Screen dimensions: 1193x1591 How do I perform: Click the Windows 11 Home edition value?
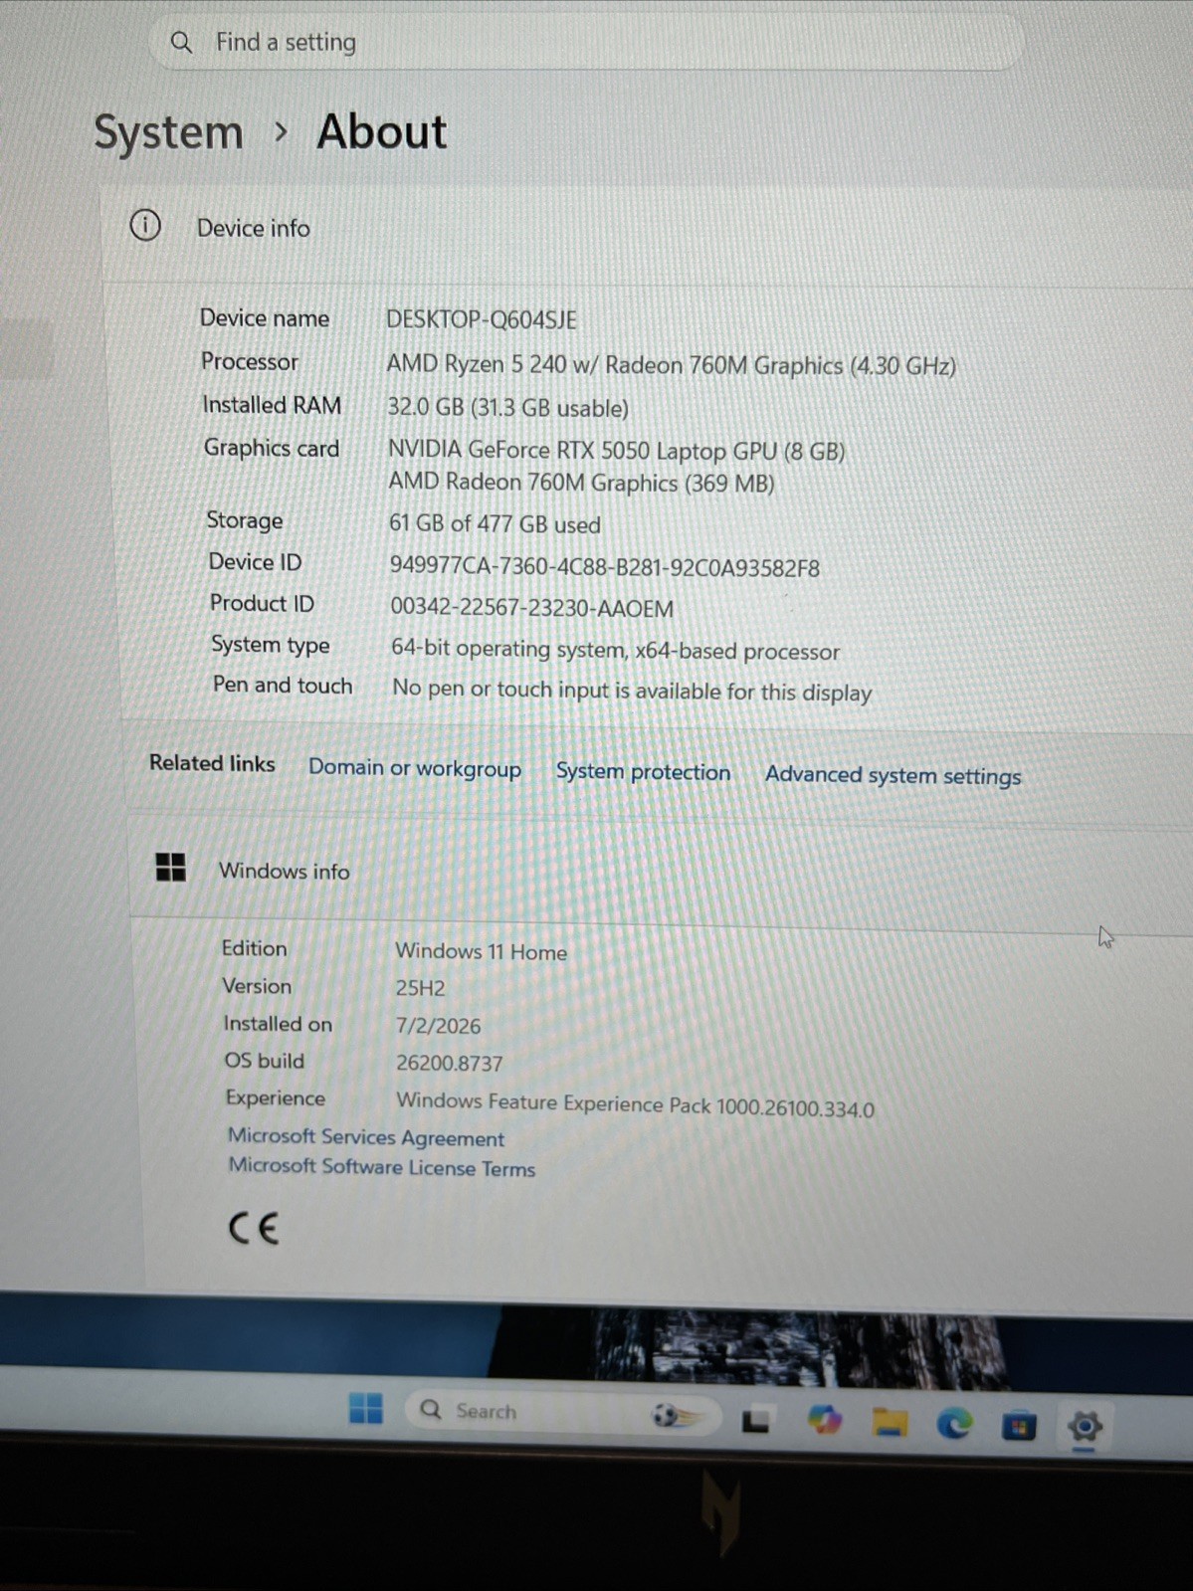tap(482, 951)
